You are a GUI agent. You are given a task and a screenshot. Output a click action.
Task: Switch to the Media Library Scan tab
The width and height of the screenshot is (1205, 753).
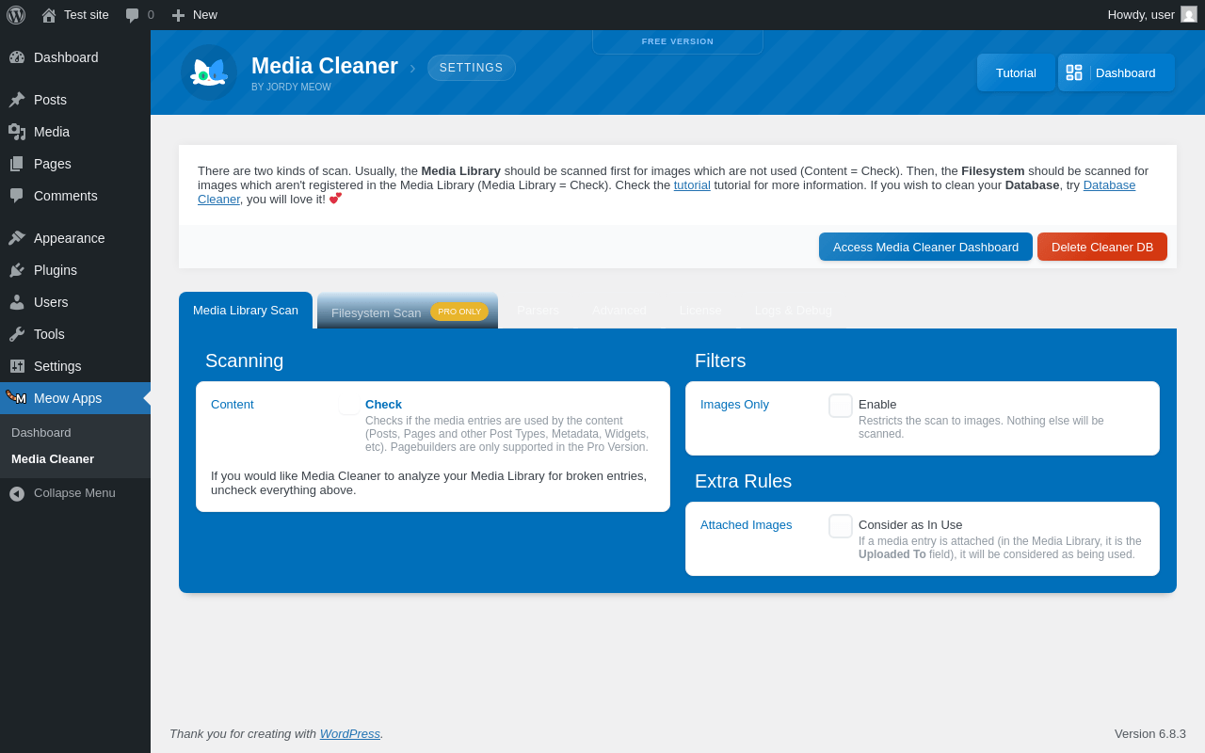coord(246,311)
